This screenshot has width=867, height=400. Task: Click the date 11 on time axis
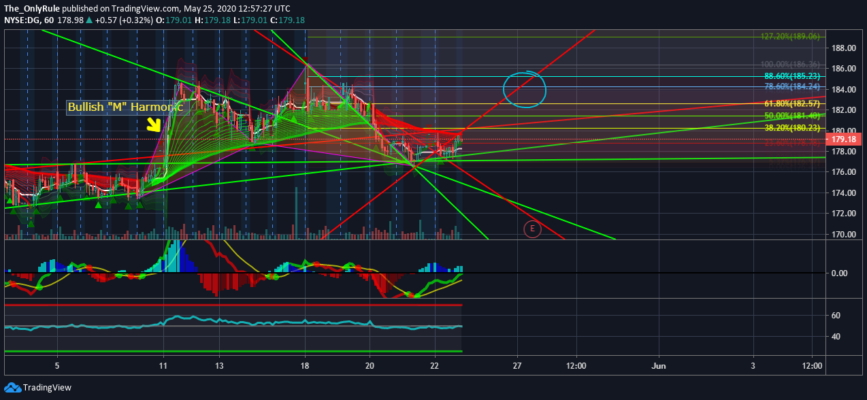(164, 366)
